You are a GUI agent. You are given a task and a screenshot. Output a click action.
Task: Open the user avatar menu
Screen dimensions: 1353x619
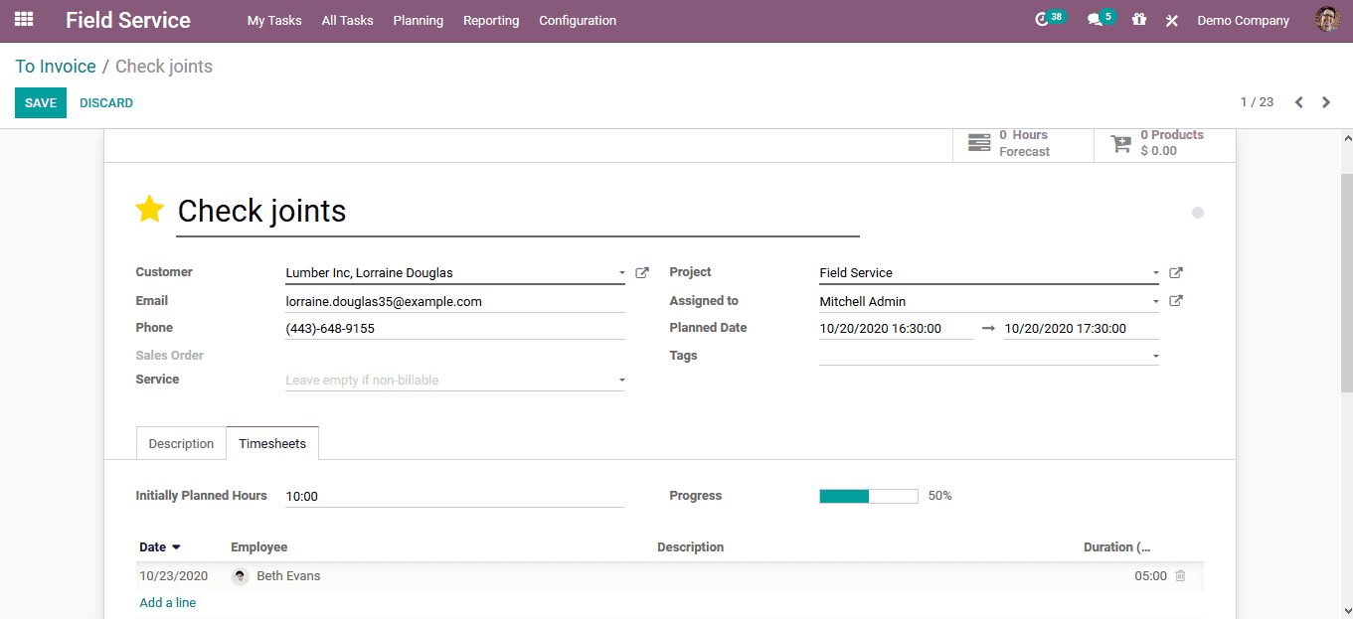pos(1327,20)
